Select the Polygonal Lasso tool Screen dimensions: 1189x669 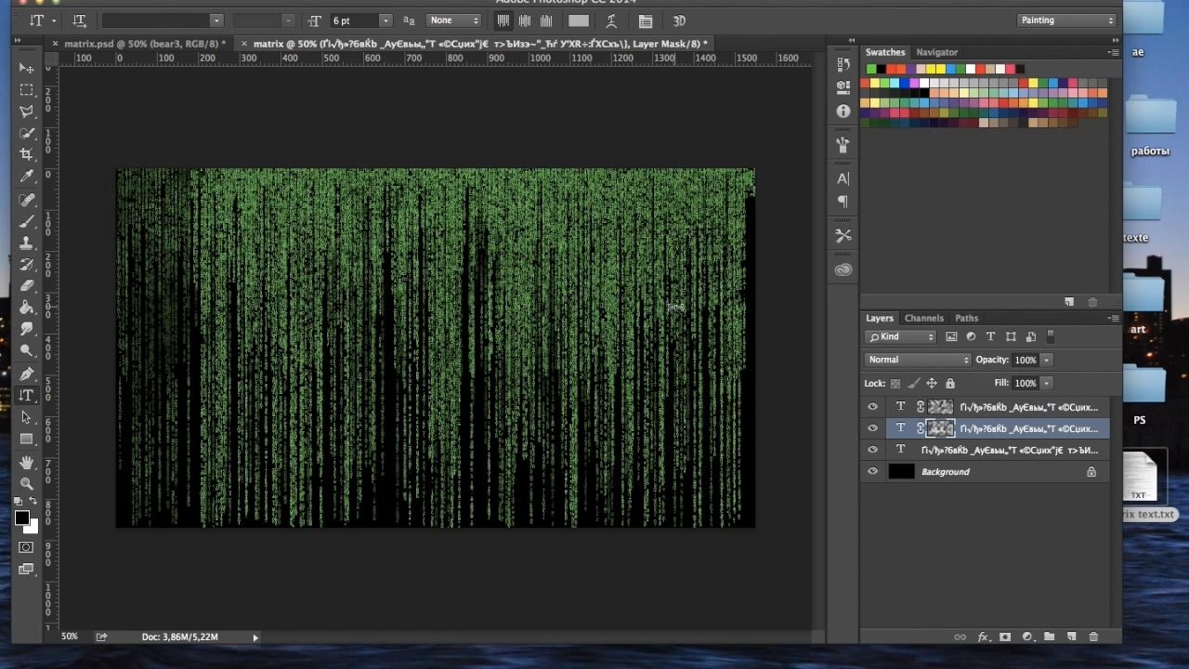(x=26, y=111)
